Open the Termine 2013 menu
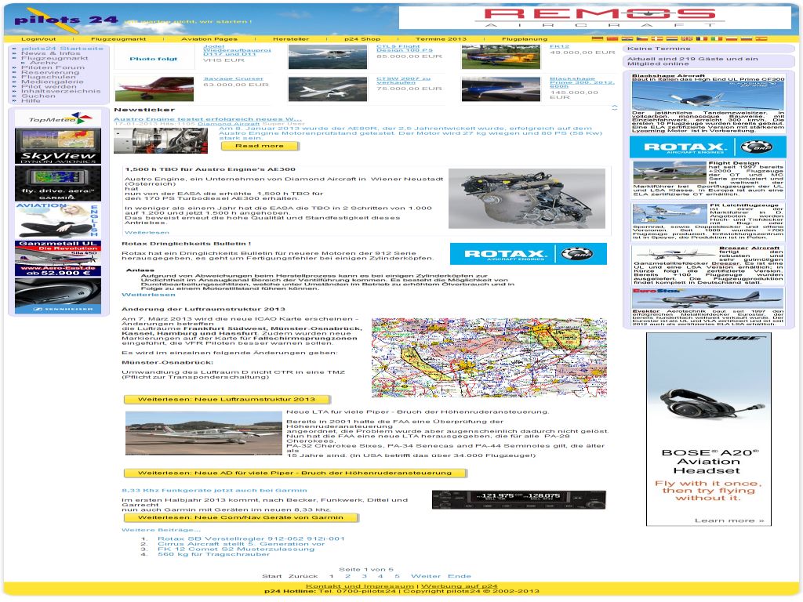The height and width of the screenshot is (602, 803). coord(441,39)
